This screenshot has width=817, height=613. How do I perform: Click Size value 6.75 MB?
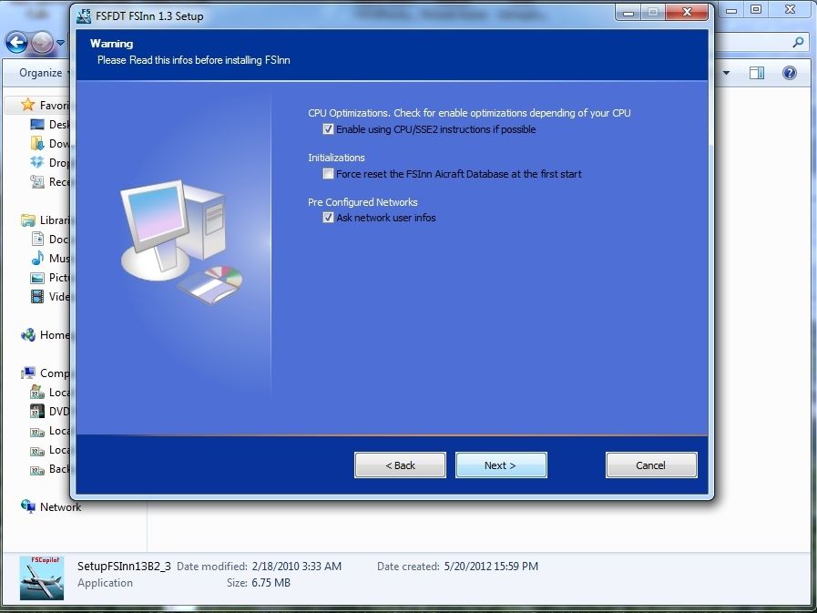click(271, 583)
